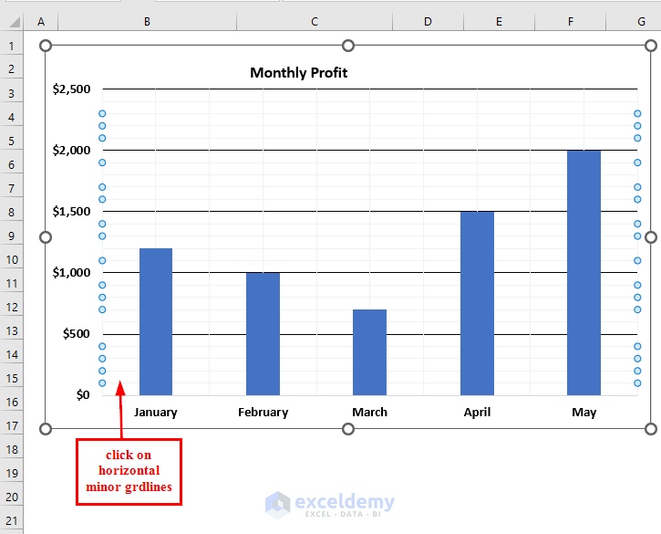
Task: Select column A header
Action: (41, 22)
